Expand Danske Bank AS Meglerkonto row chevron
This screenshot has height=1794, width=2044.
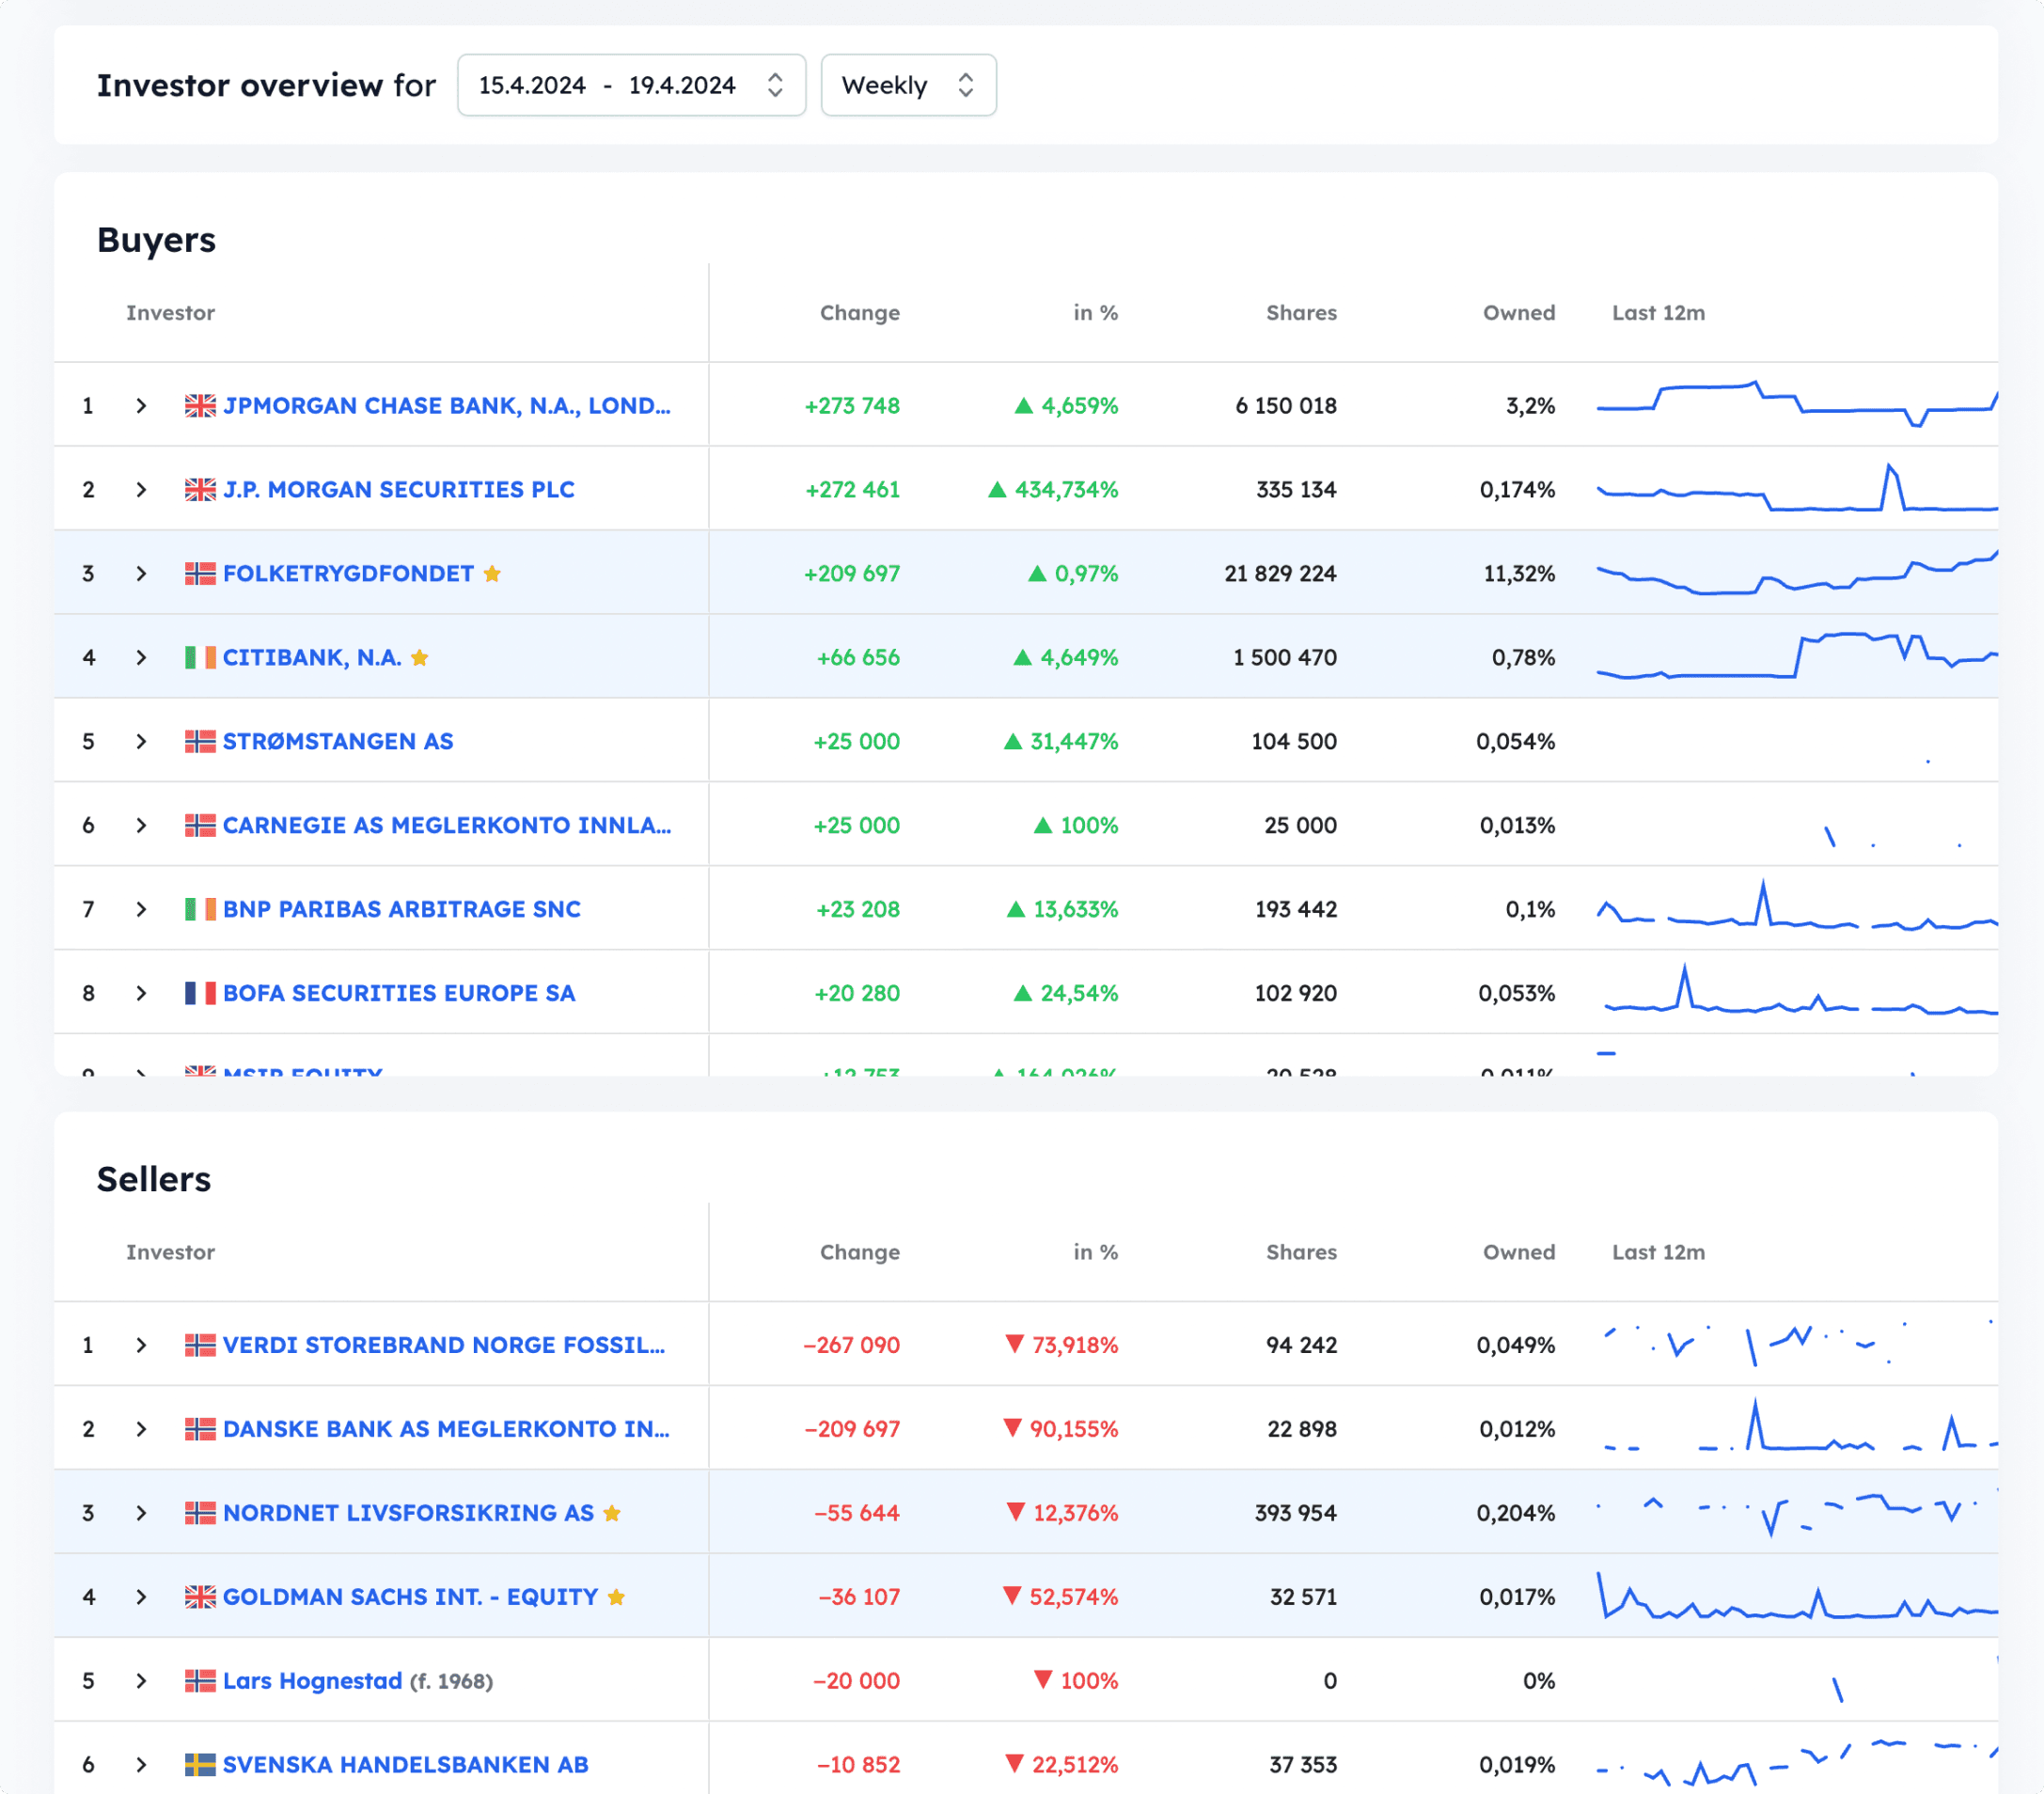(141, 1430)
